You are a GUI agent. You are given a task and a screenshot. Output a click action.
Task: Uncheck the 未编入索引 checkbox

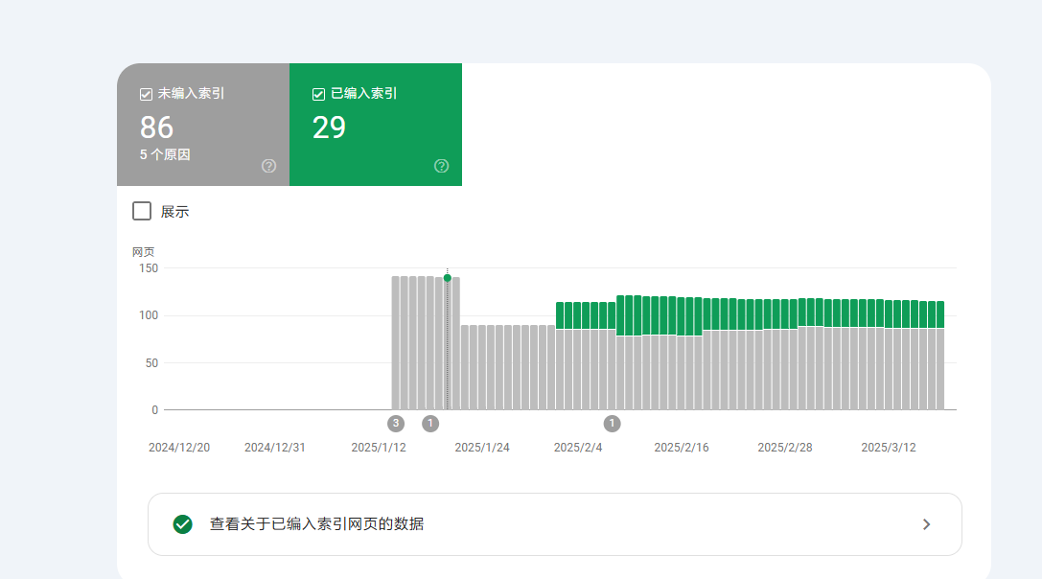147,94
